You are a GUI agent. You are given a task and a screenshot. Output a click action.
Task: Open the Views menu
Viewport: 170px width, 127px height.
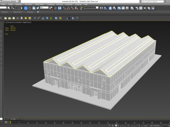(x=3, y=4)
